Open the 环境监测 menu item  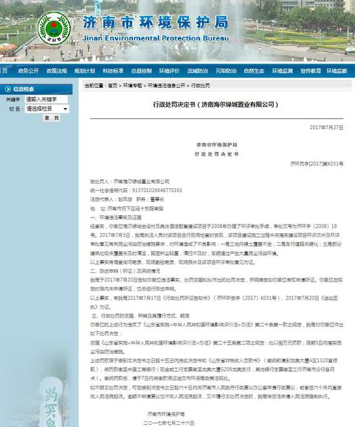pyautogui.click(x=282, y=71)
